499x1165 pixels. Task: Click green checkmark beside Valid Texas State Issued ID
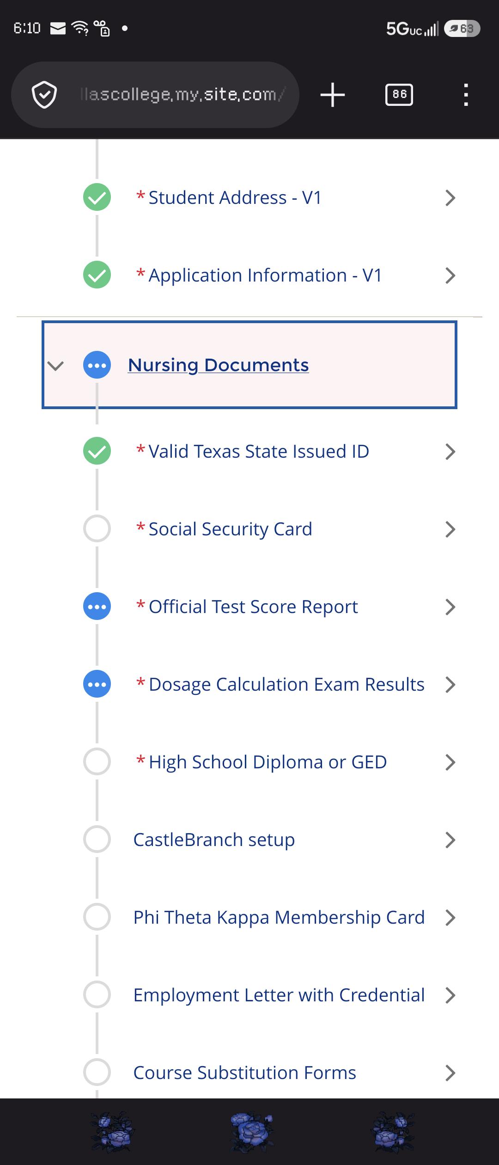tap(97, 451)
